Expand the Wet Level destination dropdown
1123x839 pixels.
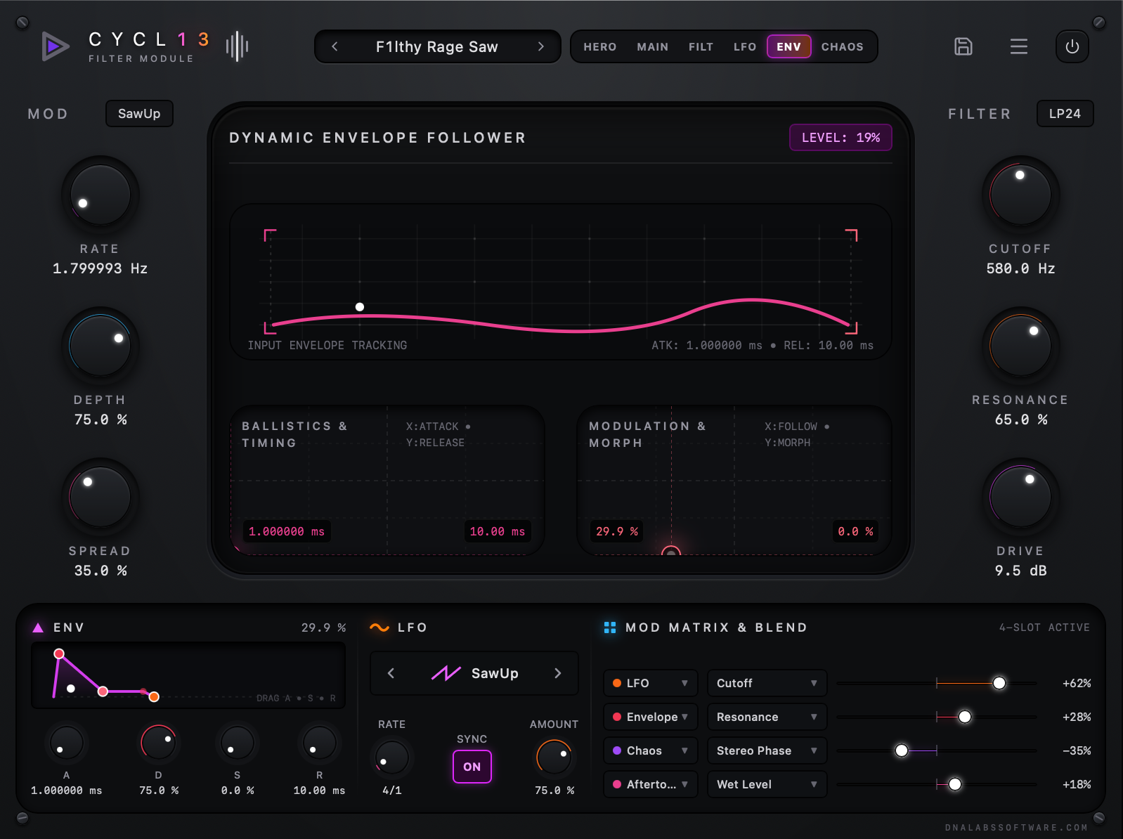[x=767, y=784]
